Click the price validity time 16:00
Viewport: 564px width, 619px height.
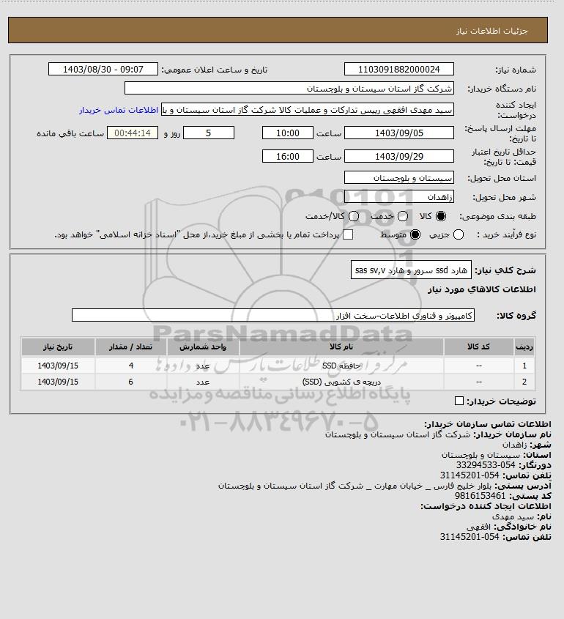[288, 156]
